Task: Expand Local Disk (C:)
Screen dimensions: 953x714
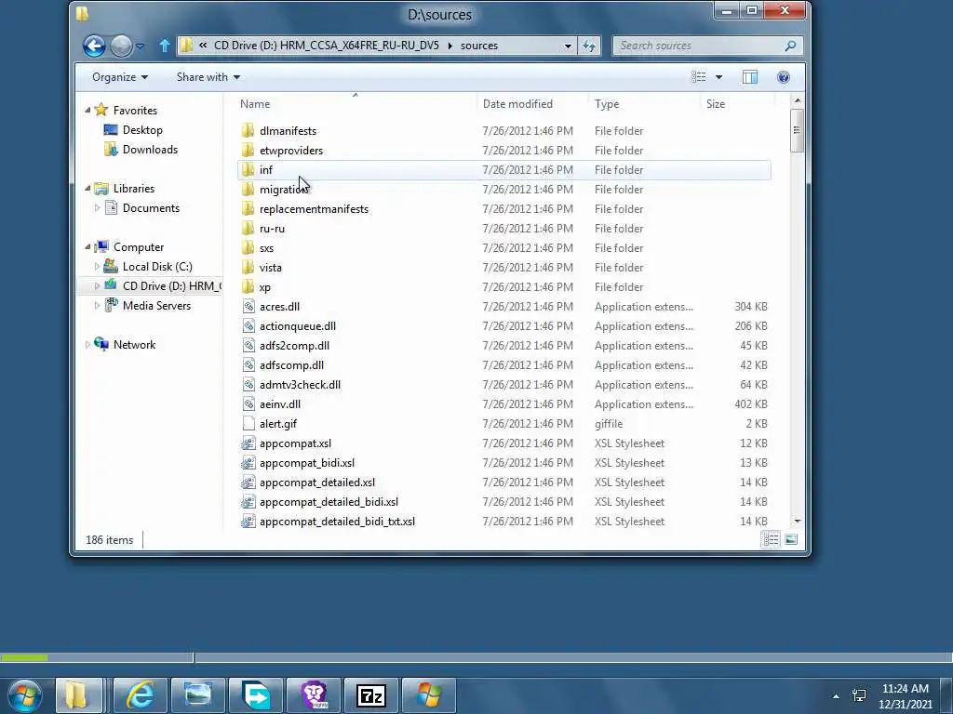Action: coord(97,266)
